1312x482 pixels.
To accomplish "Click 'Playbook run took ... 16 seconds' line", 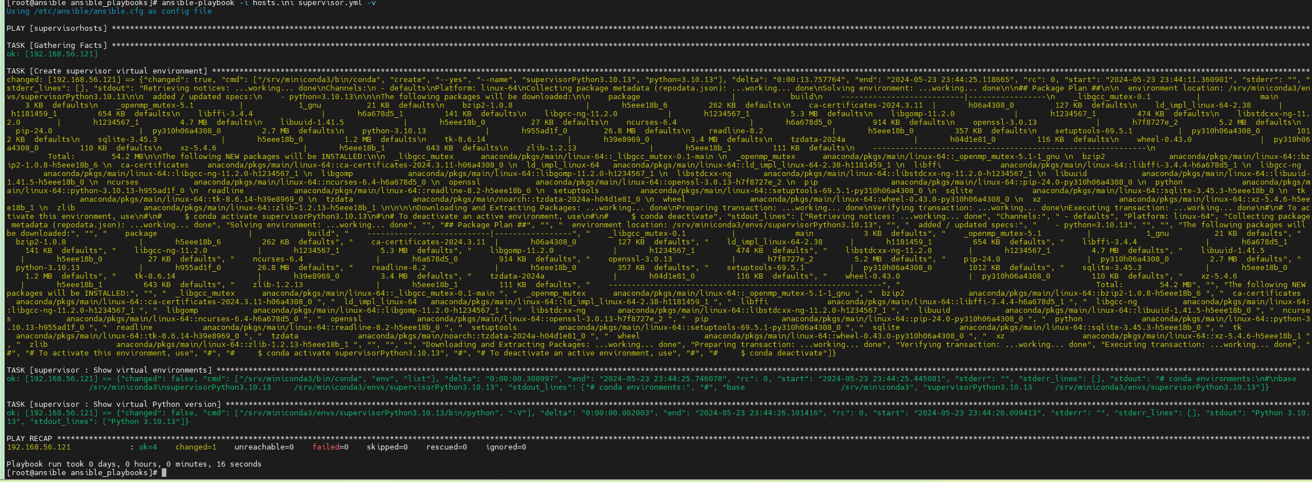I will [x=134, y=464].
